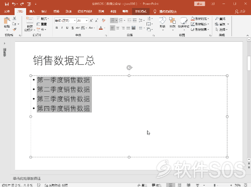Image resolution: width=251 pixels, height=187 pixels.
Task: Open the Select menu in Editing
Action: 221,30
